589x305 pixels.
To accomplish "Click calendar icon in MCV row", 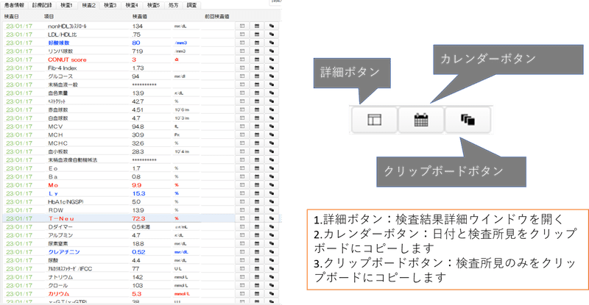I will pos(257,126).
